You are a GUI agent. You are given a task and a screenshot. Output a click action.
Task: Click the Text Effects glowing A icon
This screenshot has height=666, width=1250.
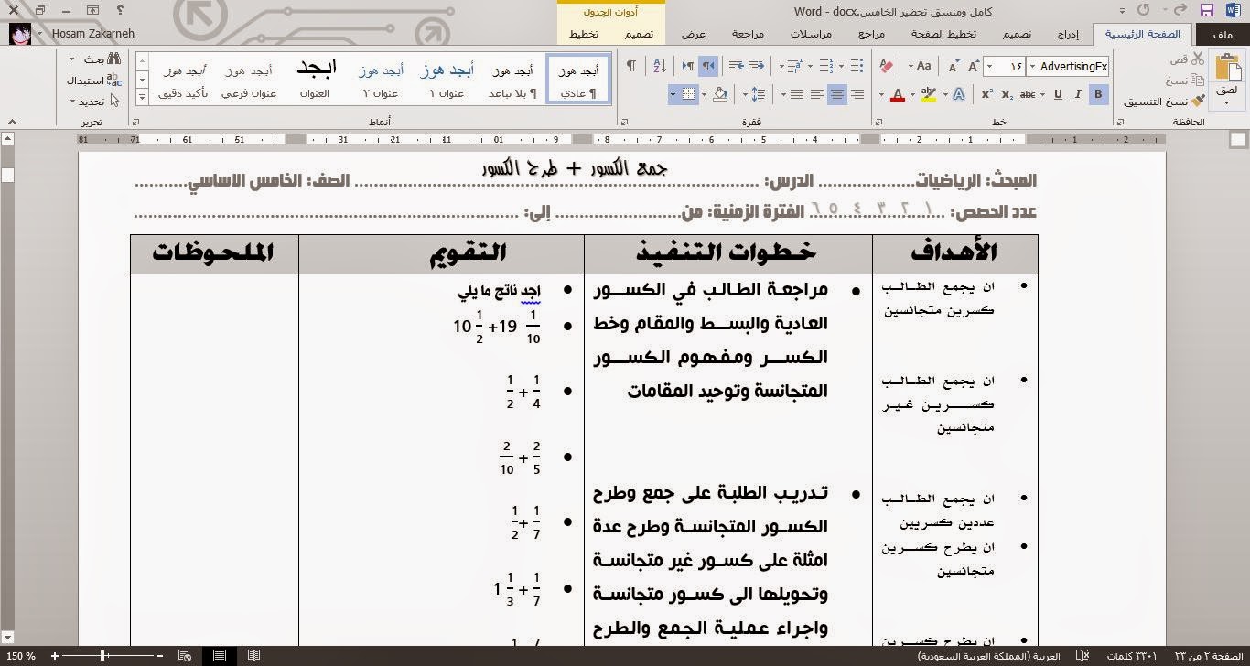click(958, 94)
